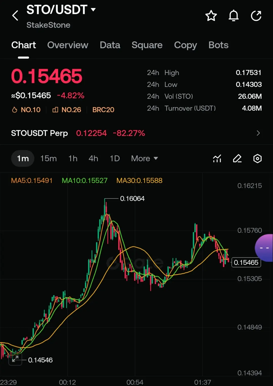Tap the MA10:0.15527 indicator label
This screenshot has width=273, height=386.
pos(85,180)
